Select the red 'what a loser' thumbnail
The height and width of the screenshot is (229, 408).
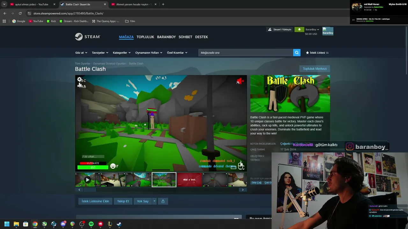(x=190, y=180)
